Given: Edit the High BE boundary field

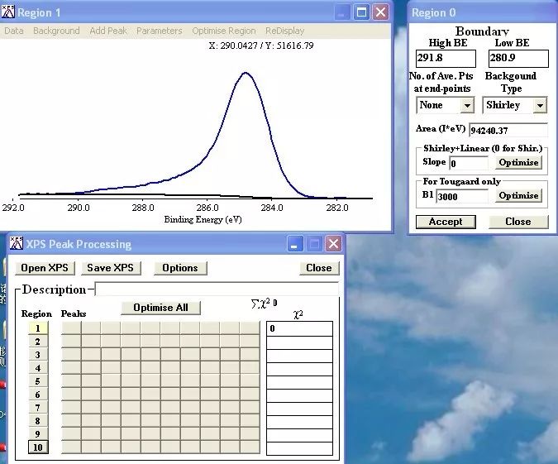Looking at the screenshot, I should click(446, 59).
